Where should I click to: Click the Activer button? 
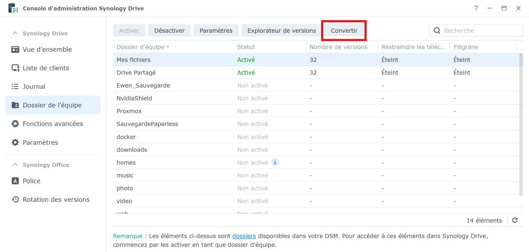(129, 30)
